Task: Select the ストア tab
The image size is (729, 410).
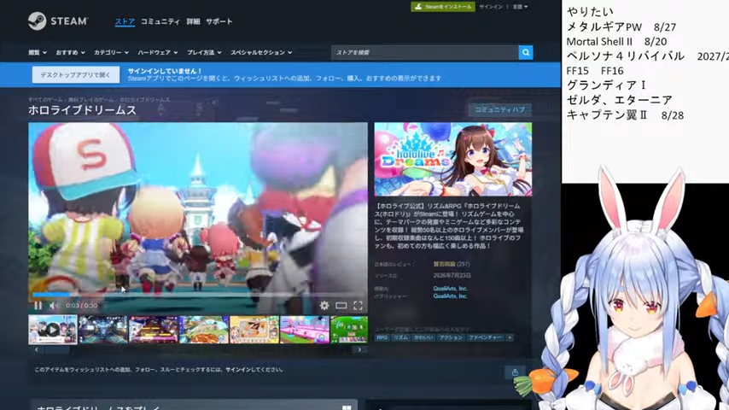Action: (125, 21)
